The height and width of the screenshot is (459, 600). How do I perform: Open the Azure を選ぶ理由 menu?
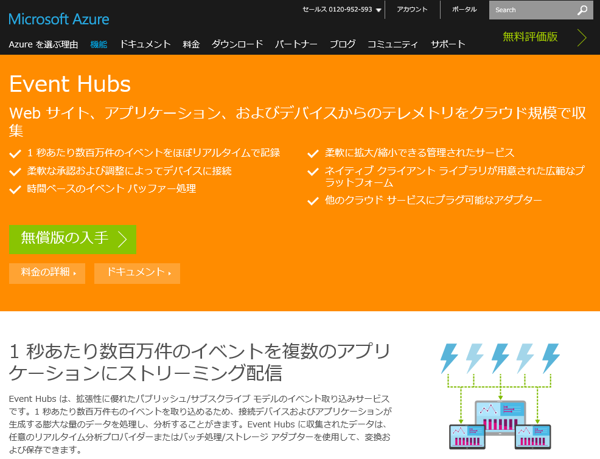[43, 44]
